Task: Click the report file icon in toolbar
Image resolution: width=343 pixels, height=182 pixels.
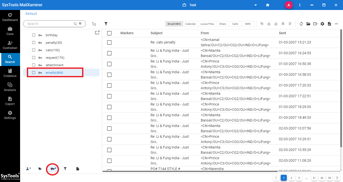Action: [x=329, y=24]
